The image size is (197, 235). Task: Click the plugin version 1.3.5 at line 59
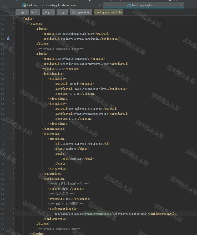60,69
